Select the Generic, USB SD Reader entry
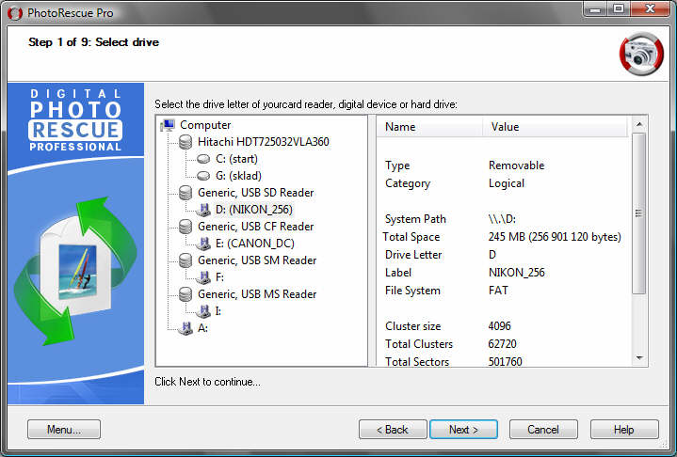677x457 pixels. coord(255,193)
